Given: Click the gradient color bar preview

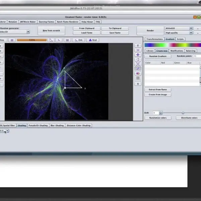Looking at the screenshot, I should click(x=173, y=45).
